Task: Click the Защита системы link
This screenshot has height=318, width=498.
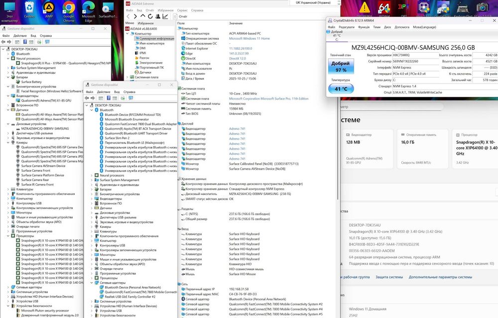Action: pyautogui.click(x=389, y=277)
